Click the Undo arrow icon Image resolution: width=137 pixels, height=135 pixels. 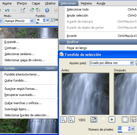point(7,10)
